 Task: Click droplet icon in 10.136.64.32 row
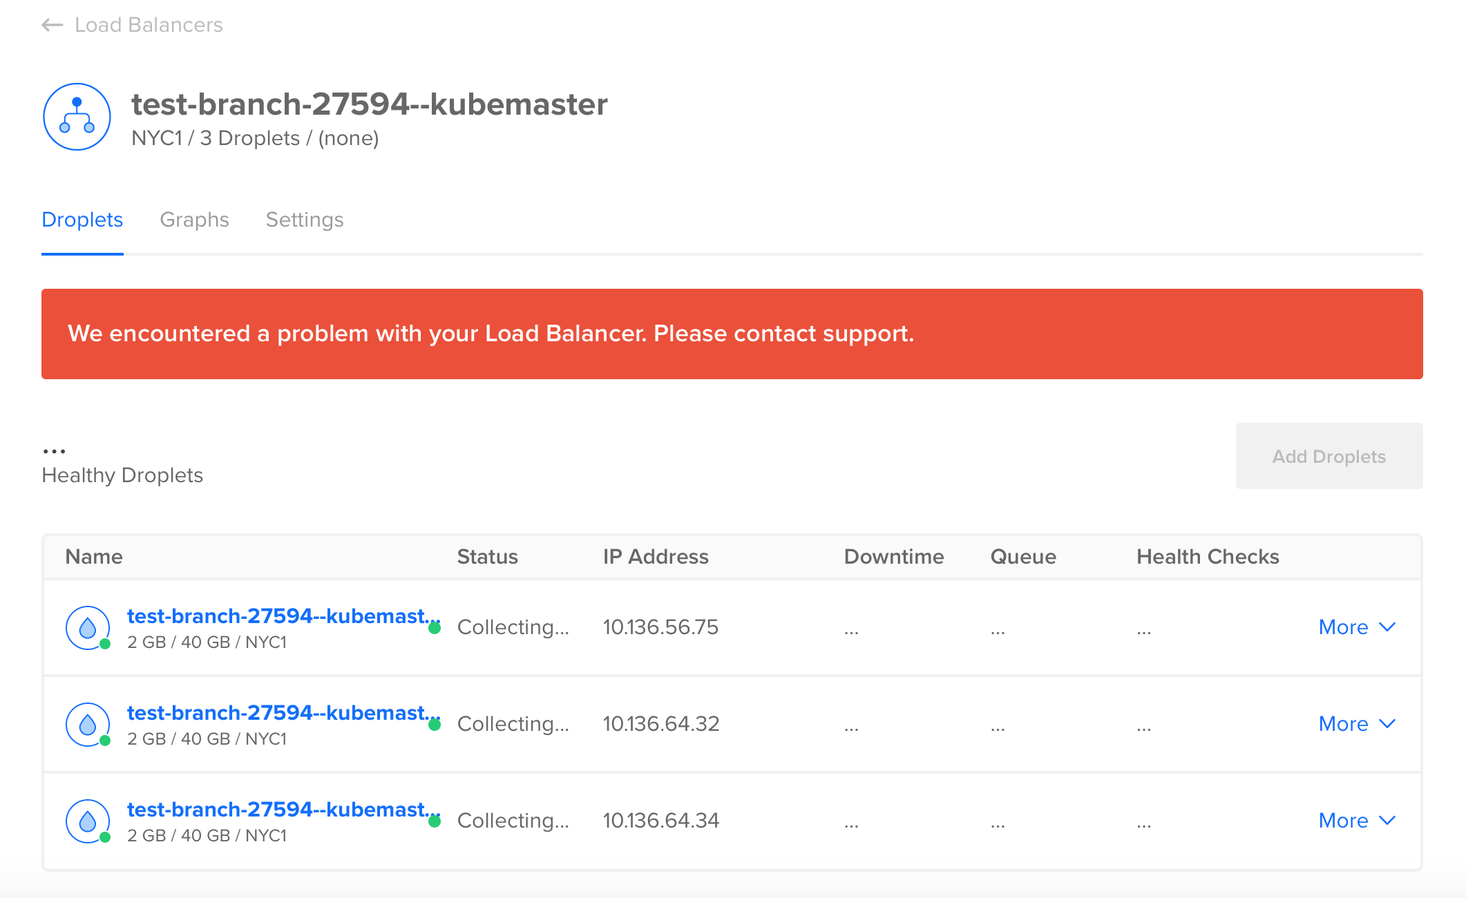88,725
